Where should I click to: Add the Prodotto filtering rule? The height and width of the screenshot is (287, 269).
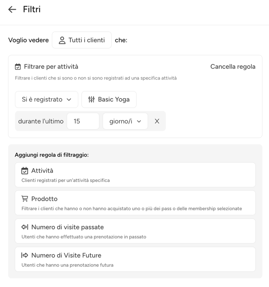(x=135, y=203)
